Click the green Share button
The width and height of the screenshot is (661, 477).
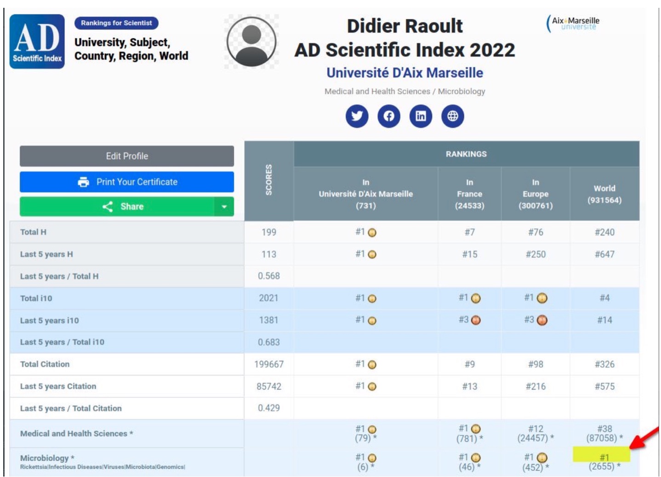(117, 207)
